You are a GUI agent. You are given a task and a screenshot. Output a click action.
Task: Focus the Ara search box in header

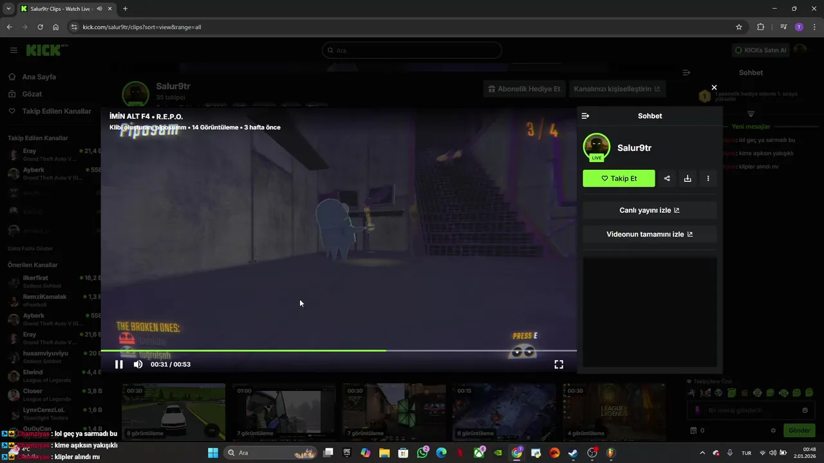tap(412, 50)
